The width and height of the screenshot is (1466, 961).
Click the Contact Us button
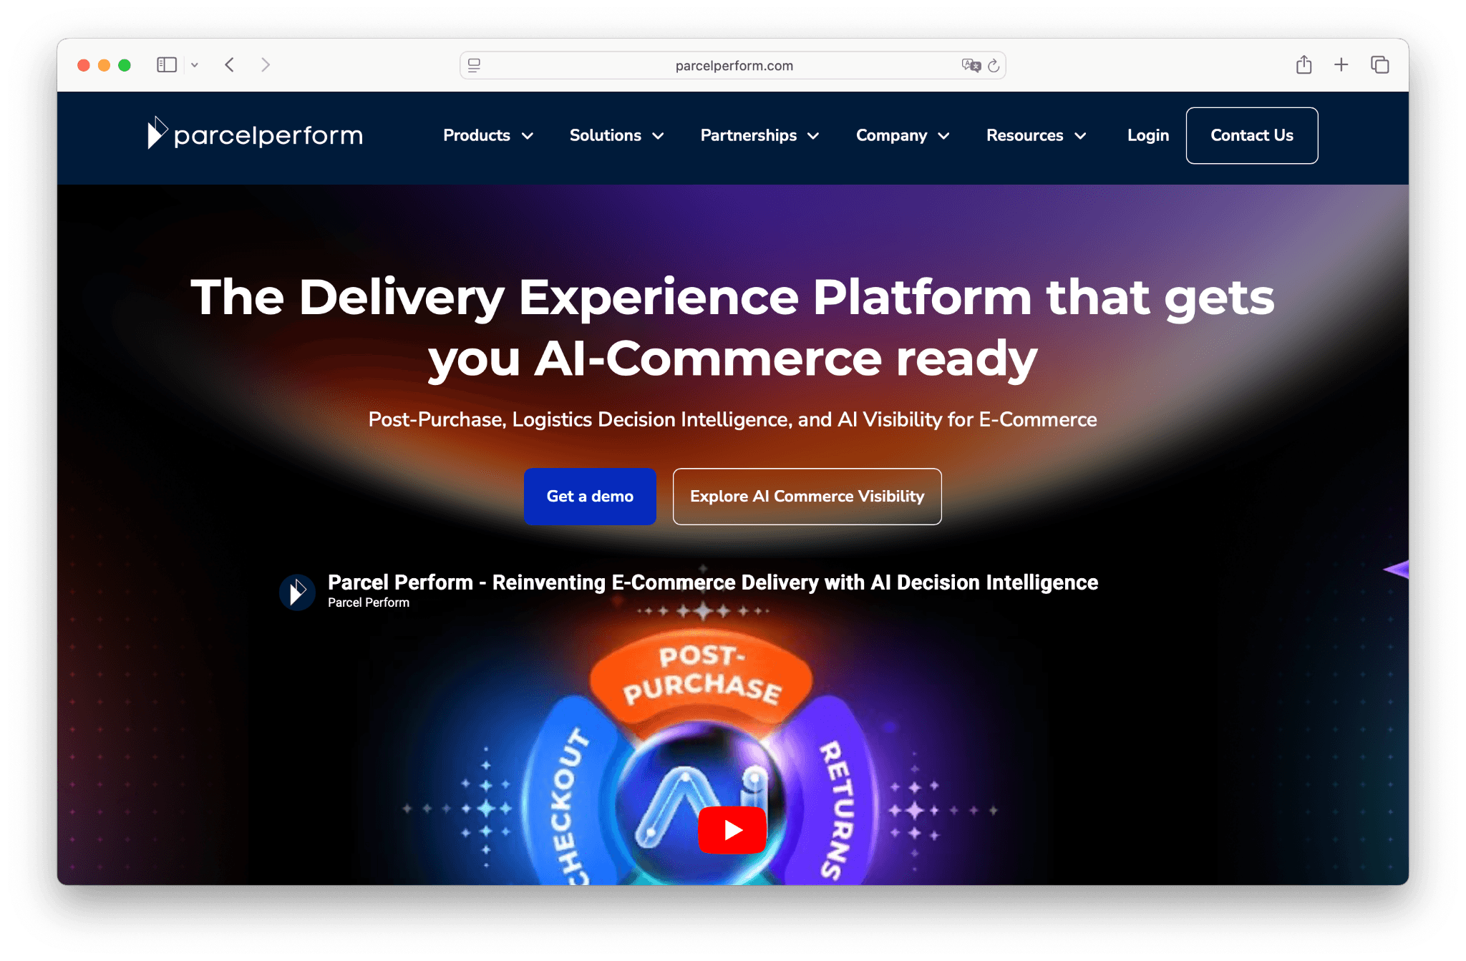1252,135
